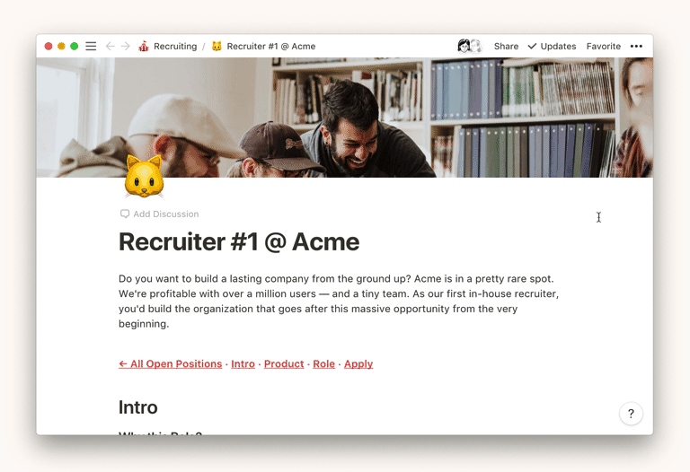690x472 pixels.
Task: Click the Recruiting breadcrumb tent icon
Action: coord(144,46)
